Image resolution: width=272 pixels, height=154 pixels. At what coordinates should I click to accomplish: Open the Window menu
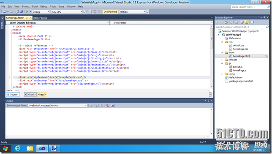[71, 7]
